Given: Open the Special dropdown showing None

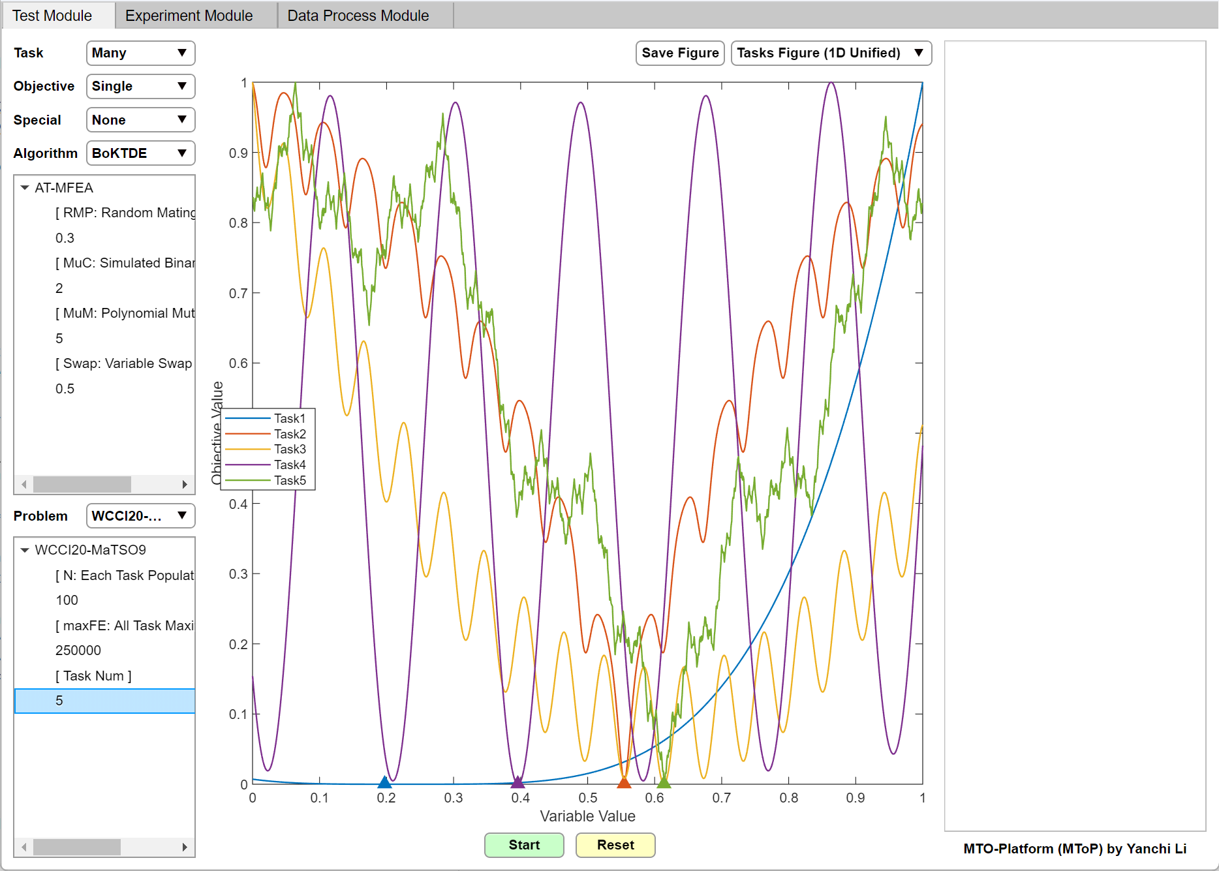Looking at the screenshot, I should (140, 120).
